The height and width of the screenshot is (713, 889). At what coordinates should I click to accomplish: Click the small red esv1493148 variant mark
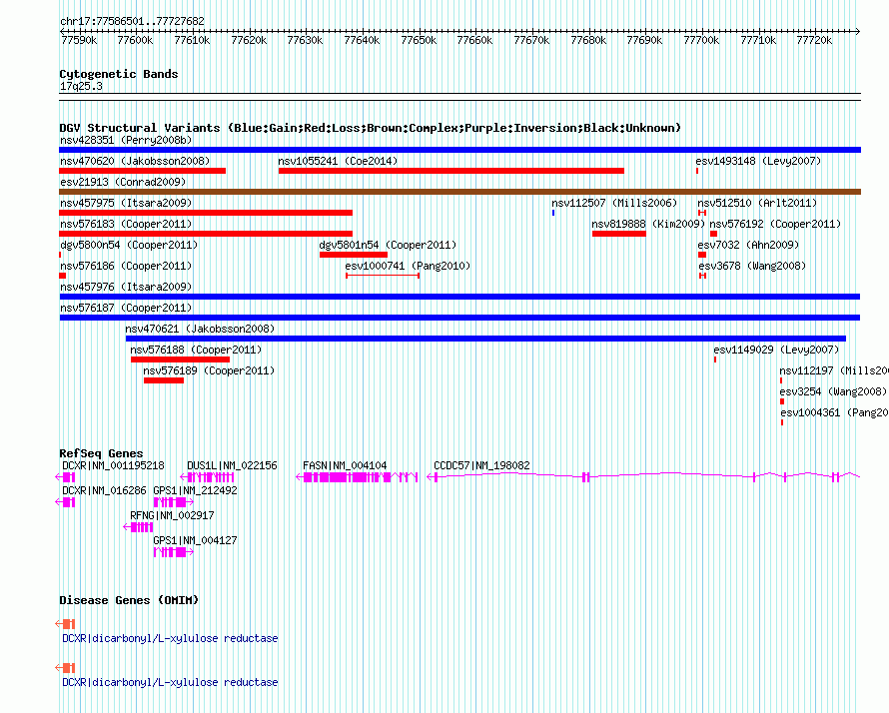[697, 171]
